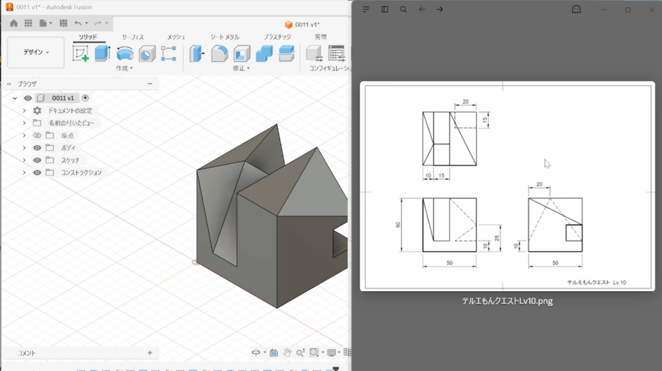This screenshot has height=371, width=662.
Task: Go to previous image with back arrow
Action: pyautogui.click(x=422, y=9)
